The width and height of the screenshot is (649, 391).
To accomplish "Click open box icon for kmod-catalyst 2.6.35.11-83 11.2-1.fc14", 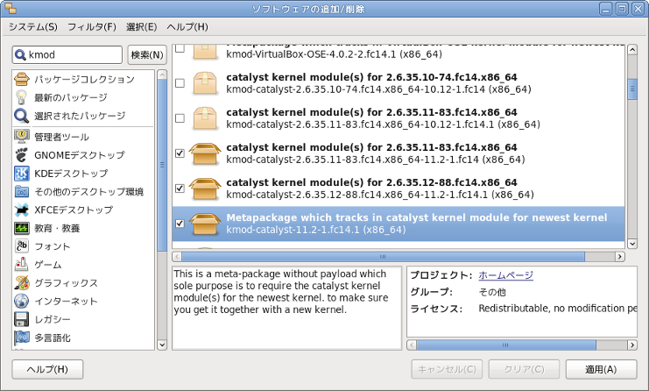I will point(205,153).
